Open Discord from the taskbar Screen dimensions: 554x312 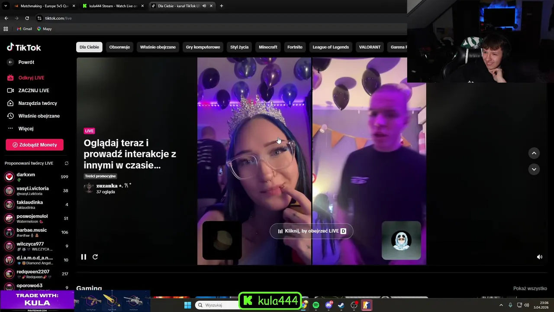point(329,305)
